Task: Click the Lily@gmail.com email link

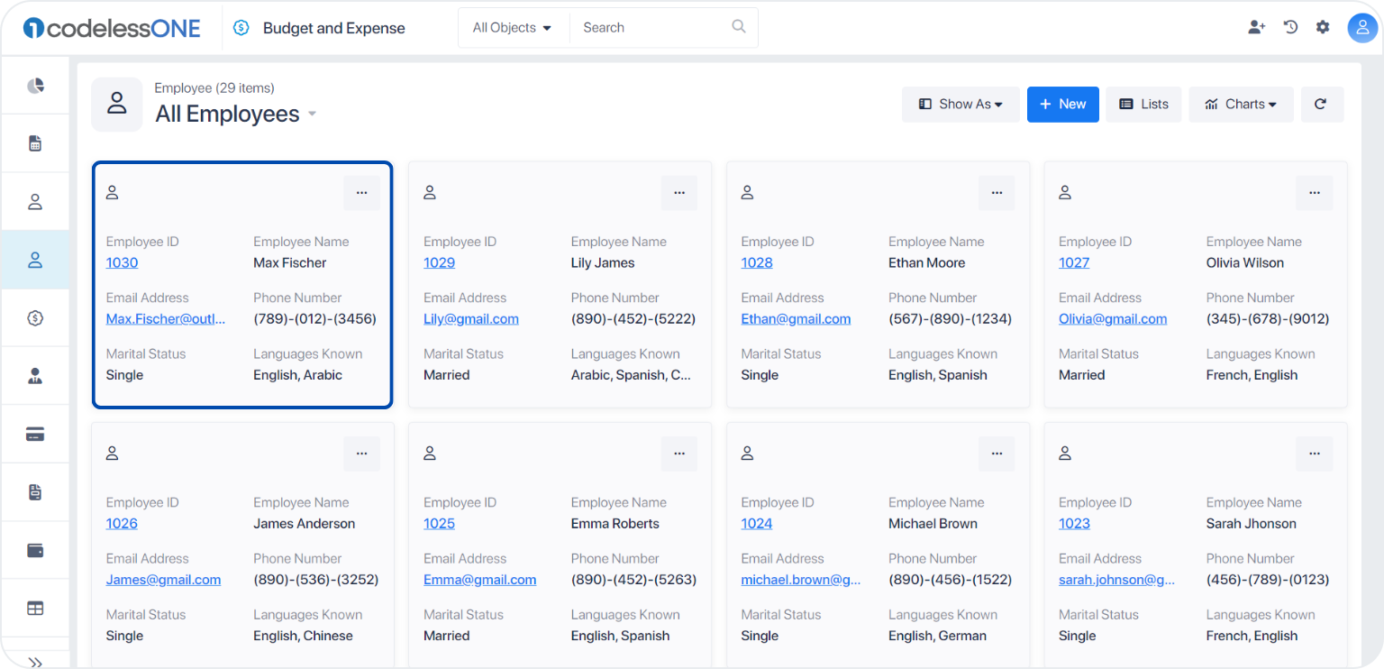Action: [x=471, y=319]
